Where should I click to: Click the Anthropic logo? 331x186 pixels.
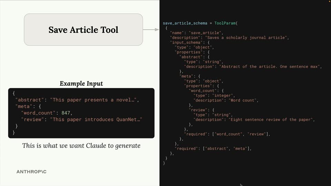pos(31,172)
